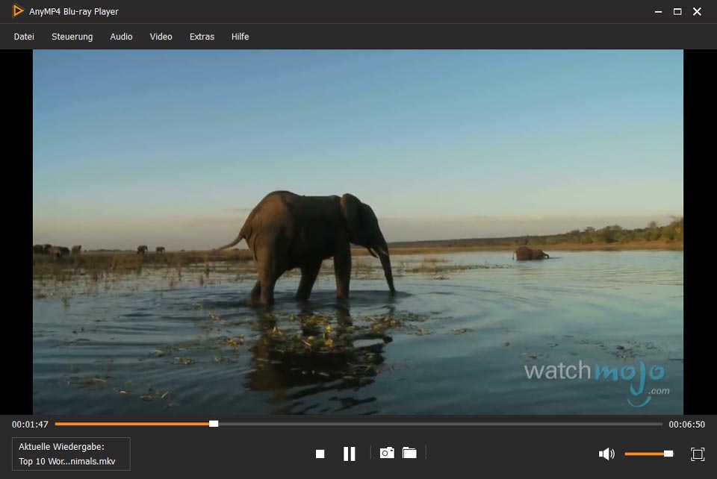Image resolution: width=717 pixels, height=479 pixels.
Task: Enter fullscreen mode with the fullscreen icon
Action: pos(698,454)
